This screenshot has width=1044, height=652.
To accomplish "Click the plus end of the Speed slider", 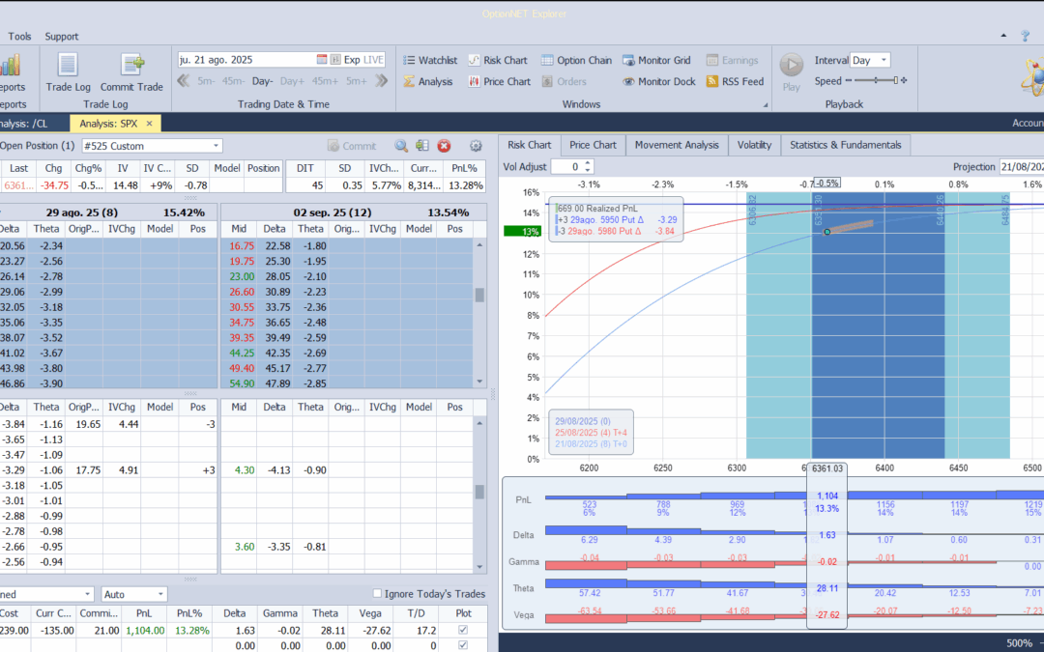I will 904,81.
